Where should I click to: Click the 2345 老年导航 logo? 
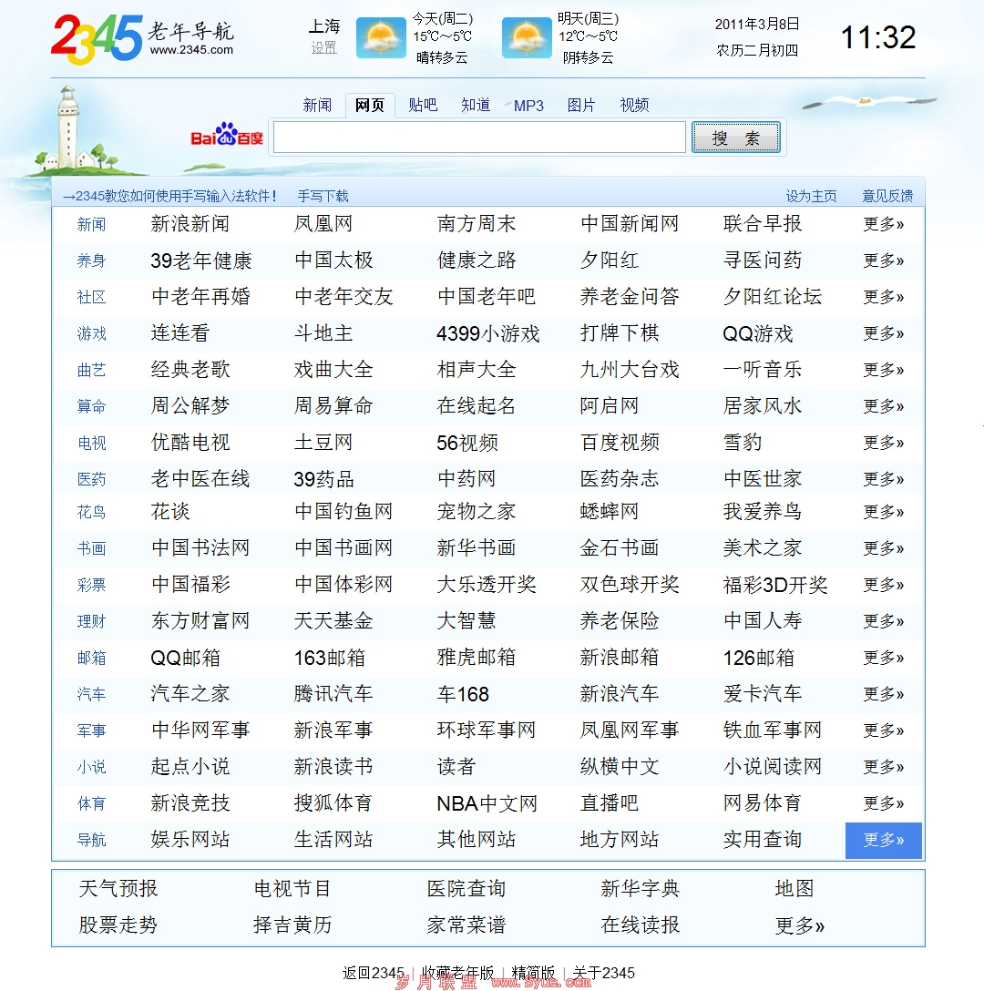pyautogui.click(x=142, y=39)
